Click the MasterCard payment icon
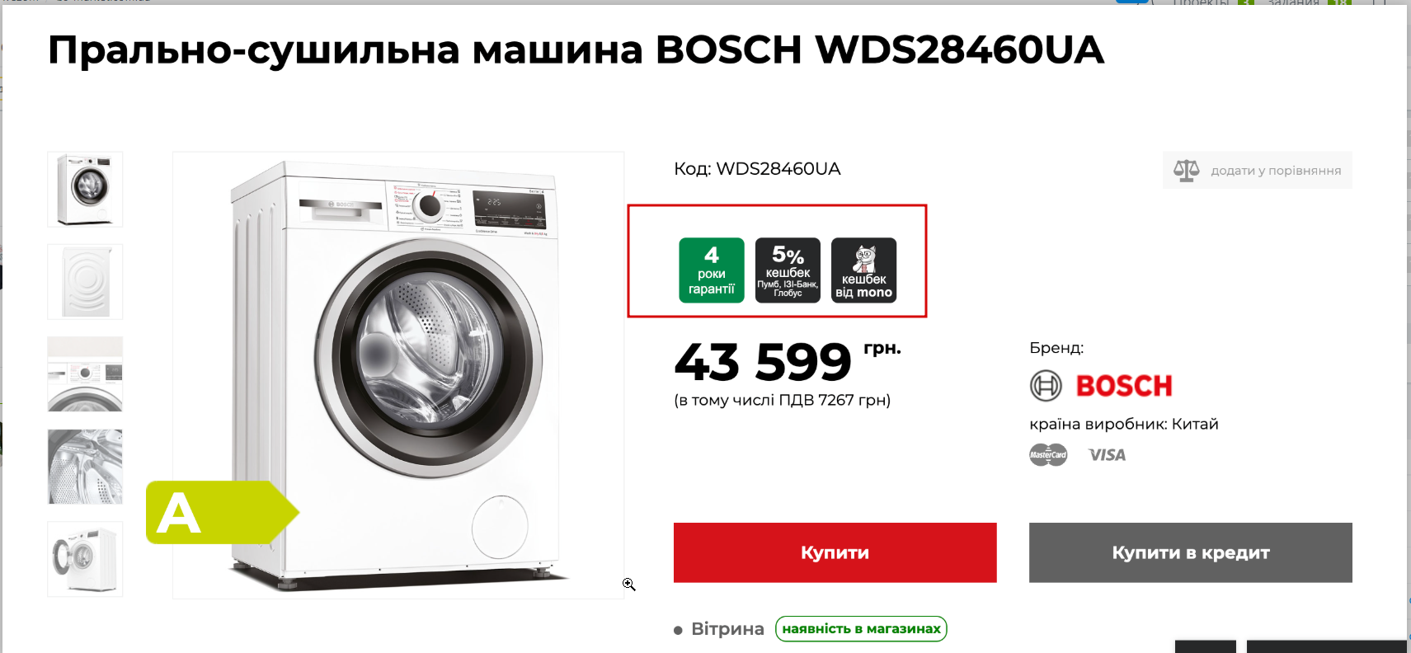Screen dimensions: 1411x653 1048,454
